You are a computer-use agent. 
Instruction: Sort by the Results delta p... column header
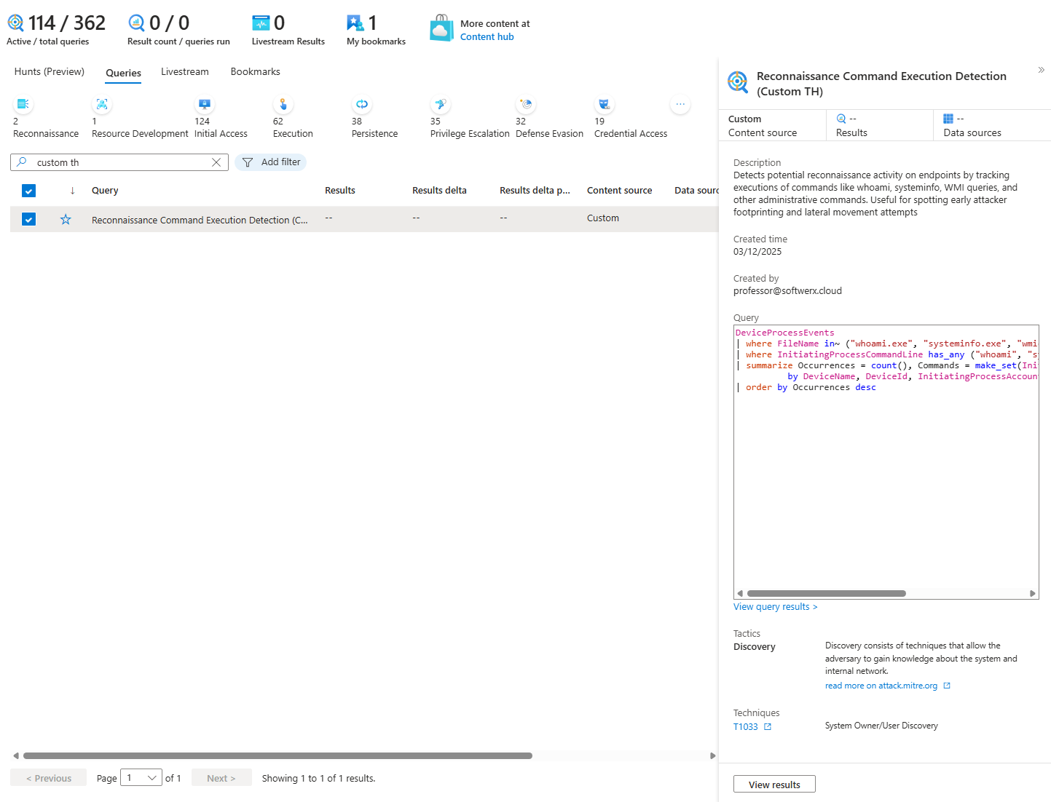[535, 191]
